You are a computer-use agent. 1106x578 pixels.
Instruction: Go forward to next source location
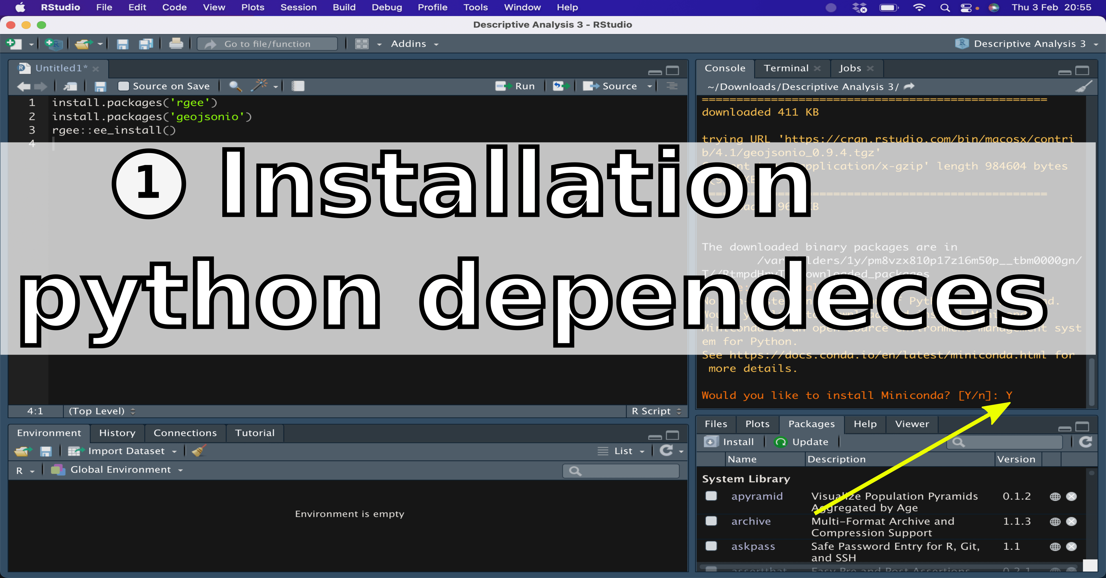tap(41, 87)
